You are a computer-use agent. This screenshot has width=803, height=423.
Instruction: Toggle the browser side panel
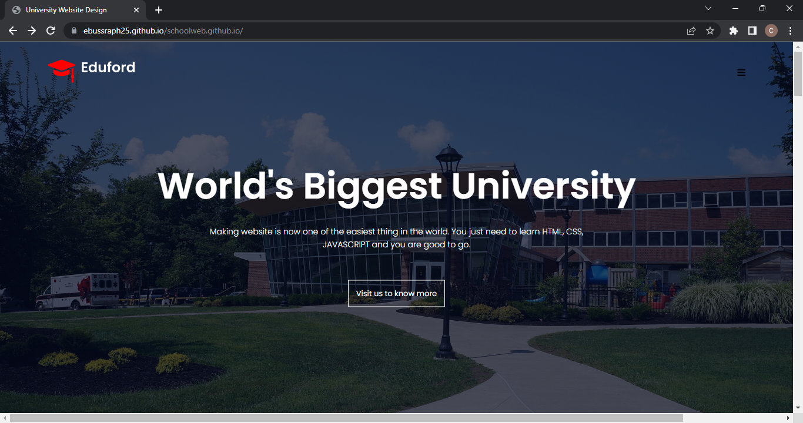click(x=752, y=31)
